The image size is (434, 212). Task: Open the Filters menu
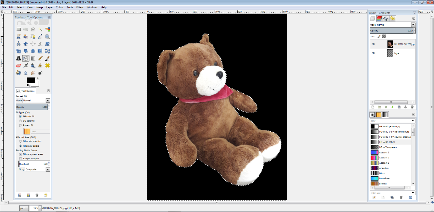point(80,7)
